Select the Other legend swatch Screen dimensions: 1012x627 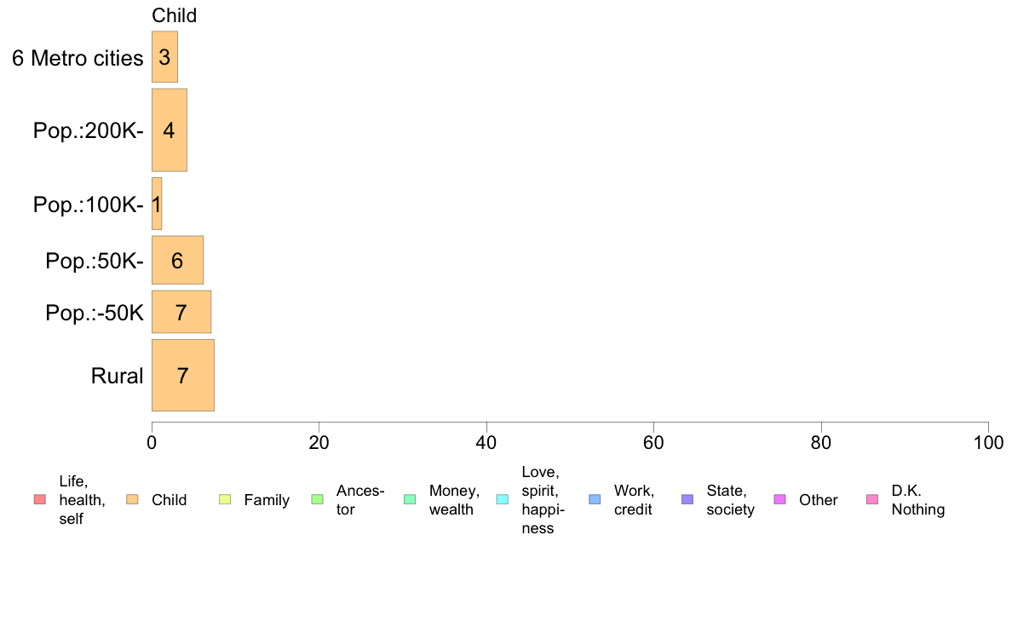pos(779,500)
